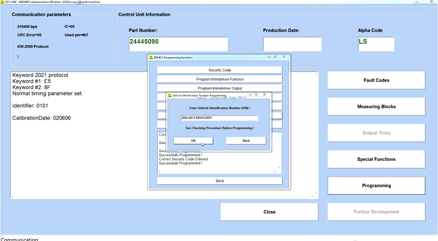
Task: Click the Production Date field
Action: point(292,44)
